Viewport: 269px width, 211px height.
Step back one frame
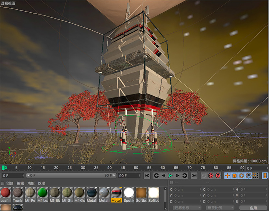click(163, 175)
